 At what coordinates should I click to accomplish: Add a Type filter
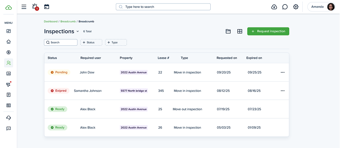click(x=116, y=43)
